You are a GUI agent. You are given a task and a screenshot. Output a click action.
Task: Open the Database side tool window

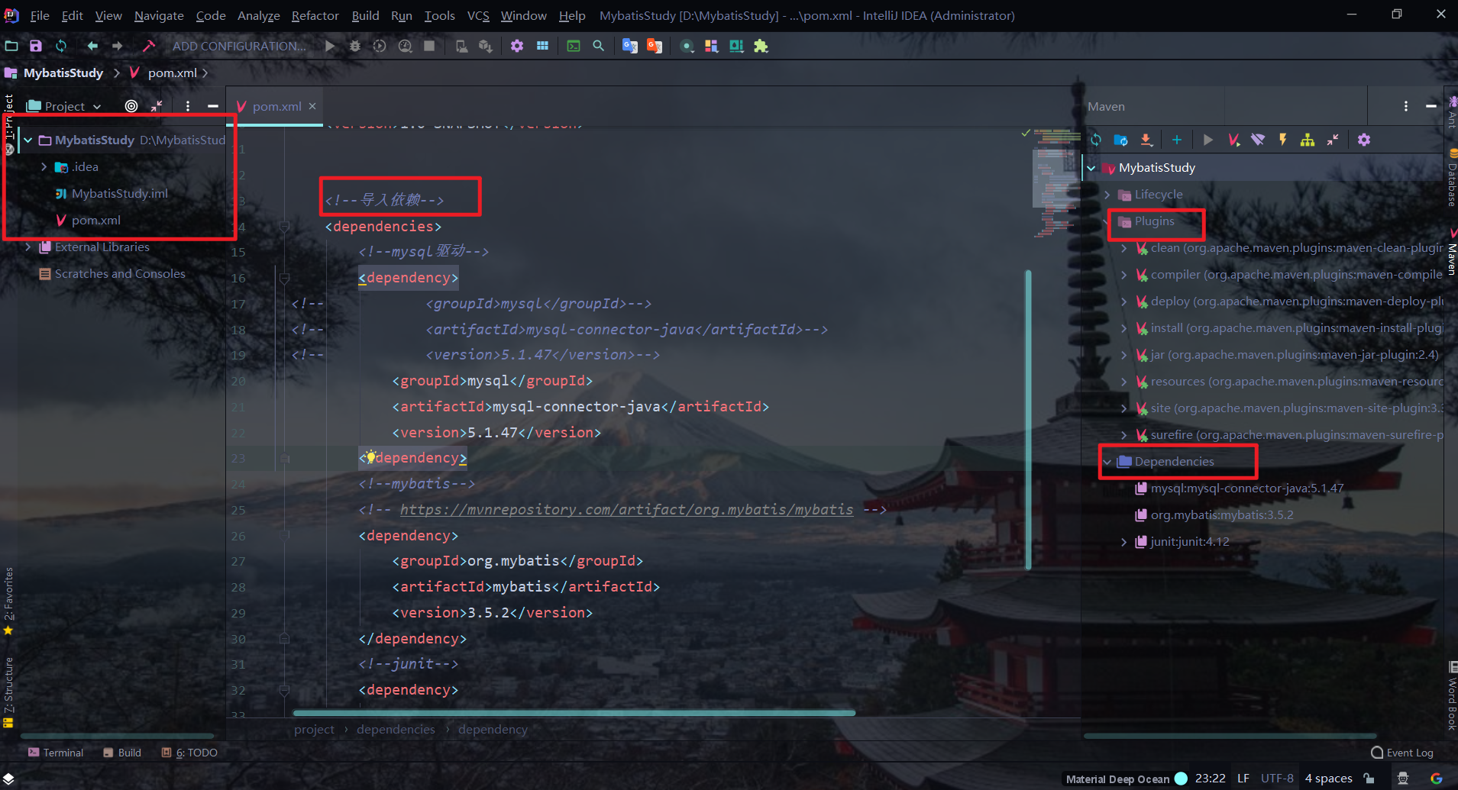coord(1451,179)
